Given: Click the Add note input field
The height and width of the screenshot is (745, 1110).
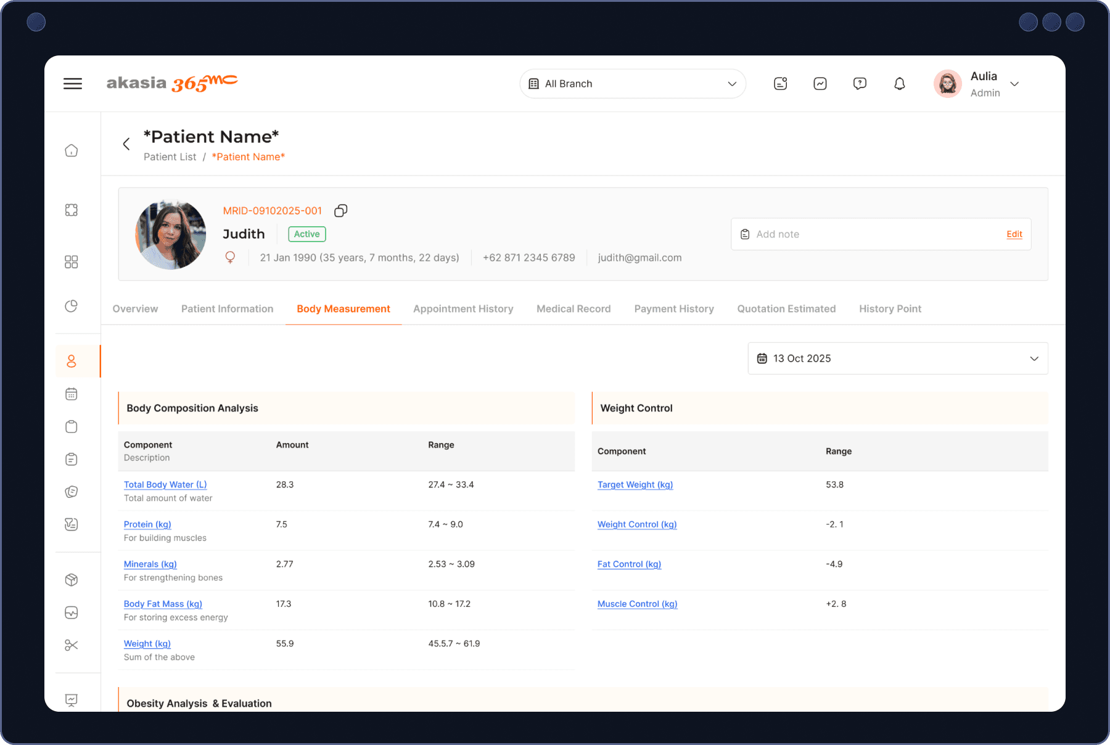Looking at the screenshot, I should tap(863, 234).
